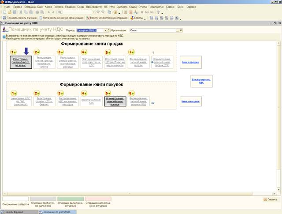Click step 6 circle icon in purchase book section

point(131,93)
